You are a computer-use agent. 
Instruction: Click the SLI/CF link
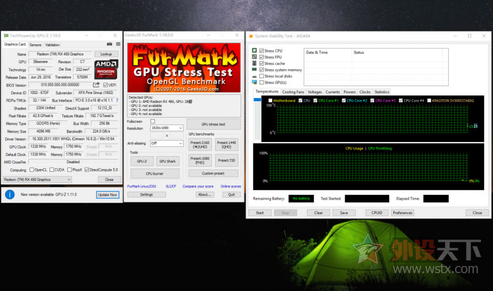click(x=171, y=186)
